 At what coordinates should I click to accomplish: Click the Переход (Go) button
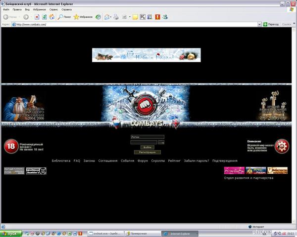(271, 24)
